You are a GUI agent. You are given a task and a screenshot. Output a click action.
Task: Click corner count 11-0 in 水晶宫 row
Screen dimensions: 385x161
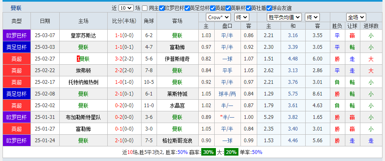click(149, 106)
